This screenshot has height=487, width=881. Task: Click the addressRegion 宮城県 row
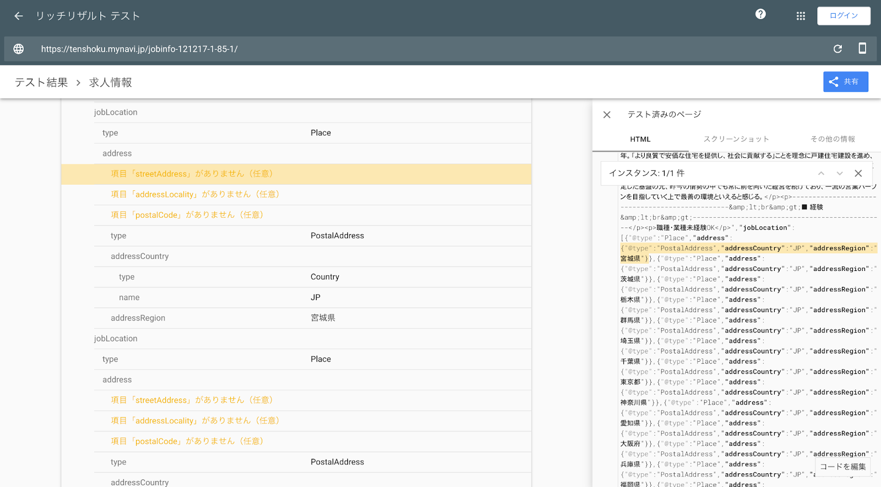tap(313, 318)
